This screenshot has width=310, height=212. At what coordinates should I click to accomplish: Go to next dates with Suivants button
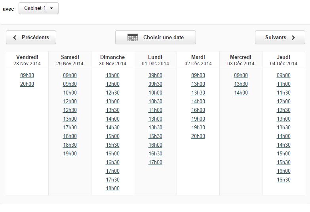click(280, 37)
